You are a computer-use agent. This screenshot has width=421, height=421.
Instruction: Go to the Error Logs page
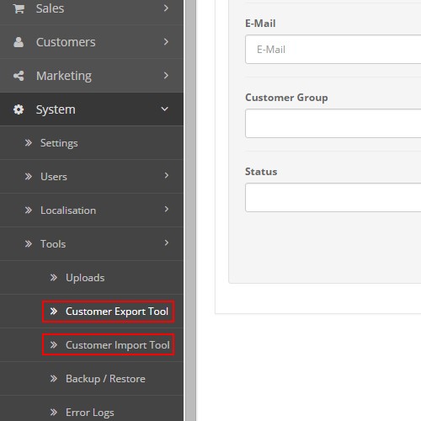(x=90, y=413)
